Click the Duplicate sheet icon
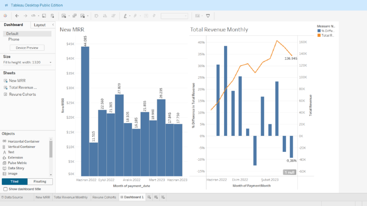The height and width of the screenshot is (206, 367). pyautogui.click(x=75, y=16)
